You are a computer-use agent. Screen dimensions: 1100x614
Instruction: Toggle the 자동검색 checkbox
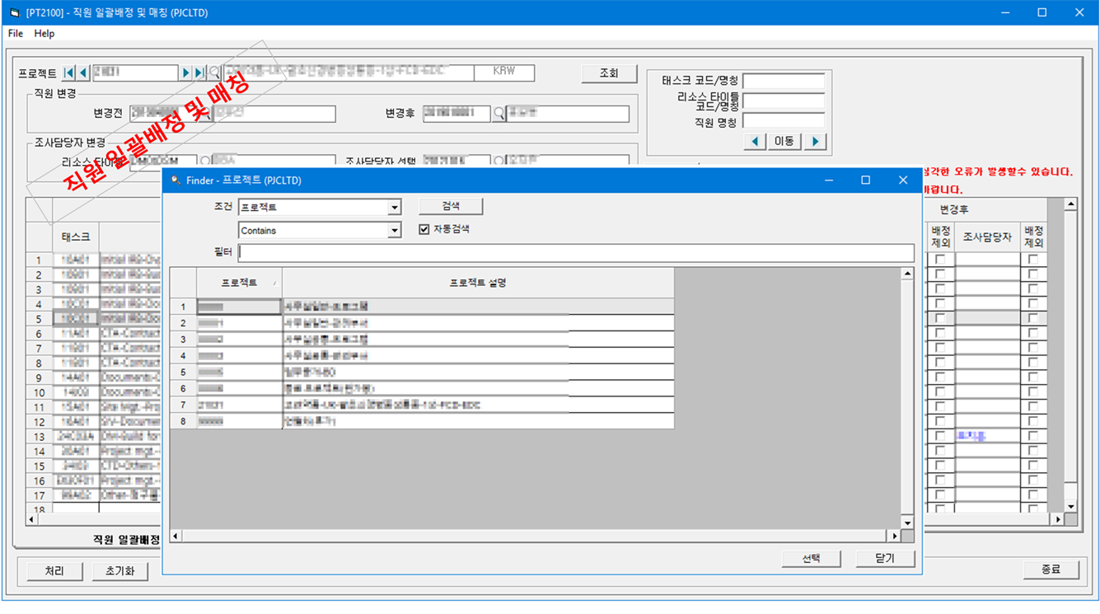point(424,229)
